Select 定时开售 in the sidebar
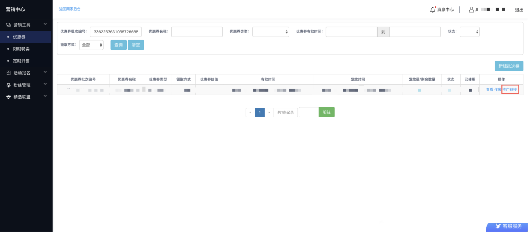Viewport: 528px width, 232px height. (x=21, y=61)
